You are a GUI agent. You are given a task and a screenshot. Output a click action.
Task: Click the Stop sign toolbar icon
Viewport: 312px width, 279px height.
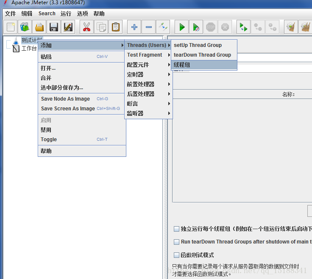pos(211,27)
